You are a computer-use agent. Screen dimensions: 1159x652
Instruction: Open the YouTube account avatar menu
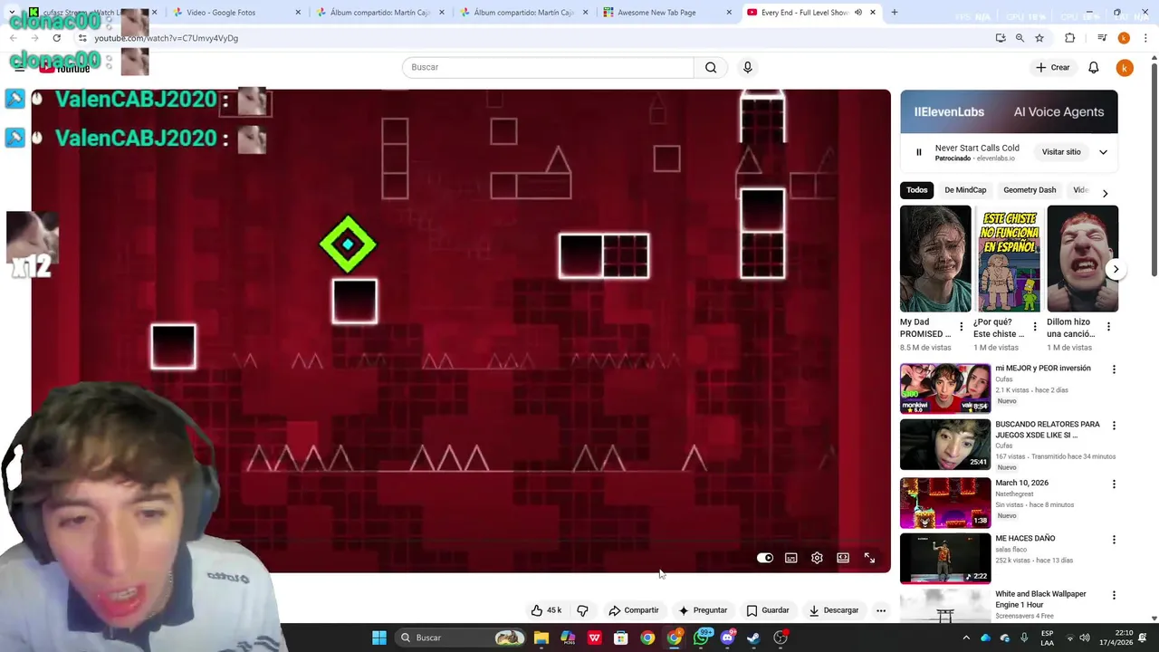pyautogui.click(x=1125, y=68)
